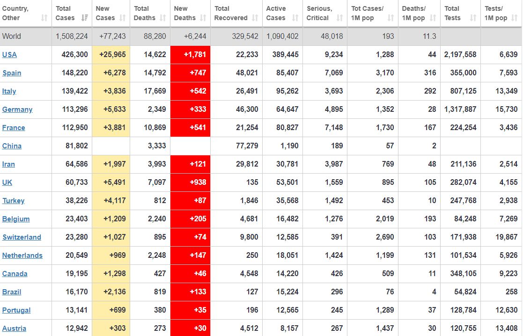The width and height of the screenshot is (523, 336).
Task: Select the Brazil country link
Action: click(x=12, y=292)
